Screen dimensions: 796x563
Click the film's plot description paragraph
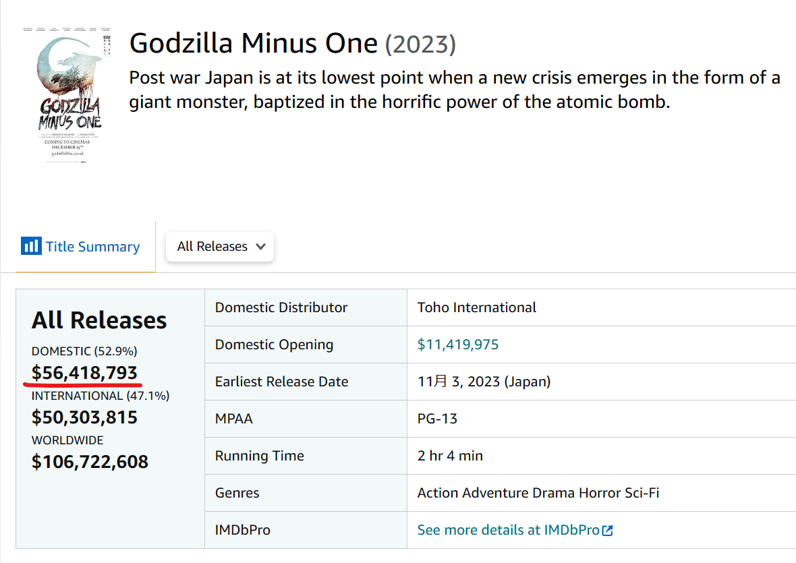pyautogui.click(x=454, y=90)
